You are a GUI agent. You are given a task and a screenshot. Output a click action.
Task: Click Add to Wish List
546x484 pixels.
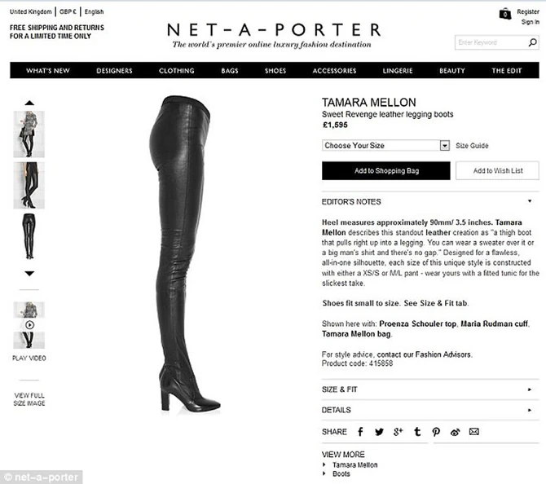pos(498,170)
